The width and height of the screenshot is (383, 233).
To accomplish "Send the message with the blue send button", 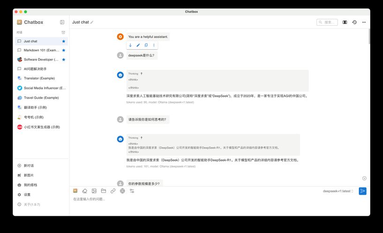I will 362,191.
